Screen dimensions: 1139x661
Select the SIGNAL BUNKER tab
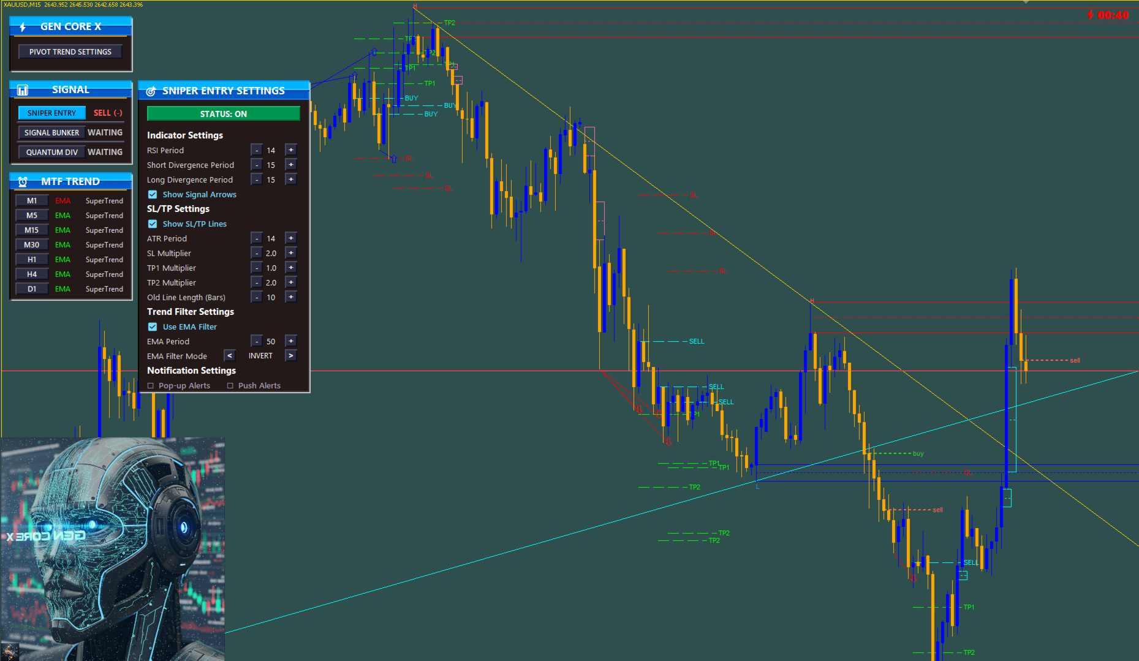click(51, 133)
